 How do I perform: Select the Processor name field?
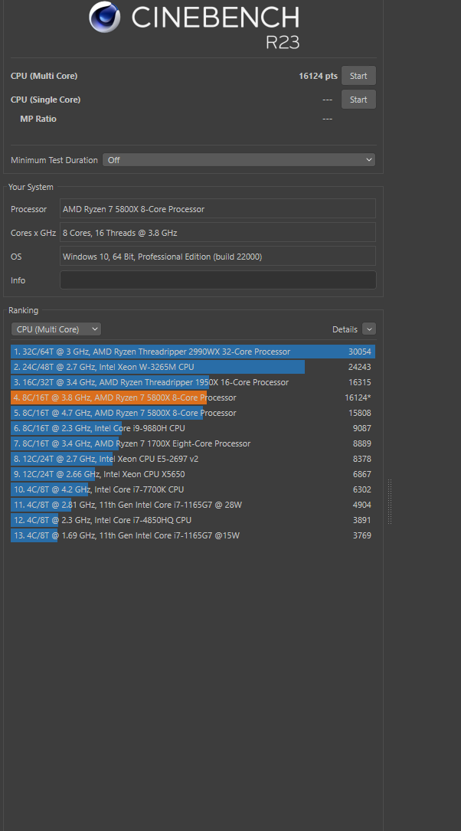pos(217,209)
